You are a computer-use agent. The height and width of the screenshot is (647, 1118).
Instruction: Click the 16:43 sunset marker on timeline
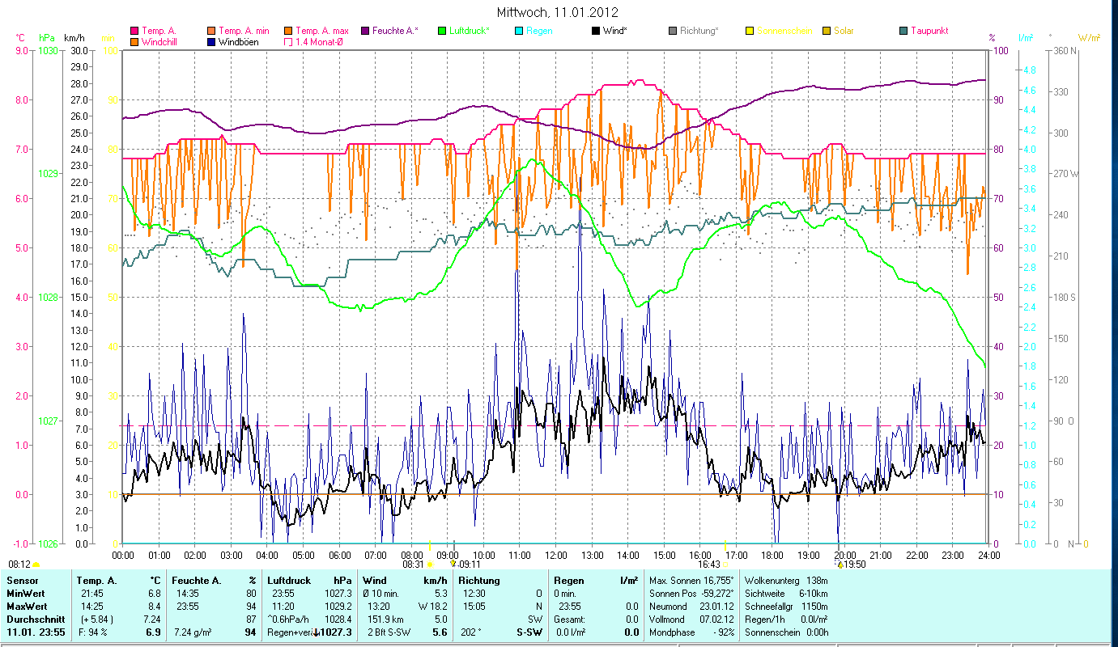click(x=709, y=564)
